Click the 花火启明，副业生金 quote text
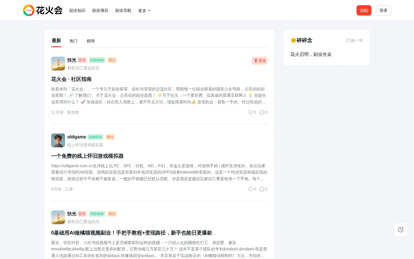The width and height of the screenshot is (414, 259). click(311, 54)
